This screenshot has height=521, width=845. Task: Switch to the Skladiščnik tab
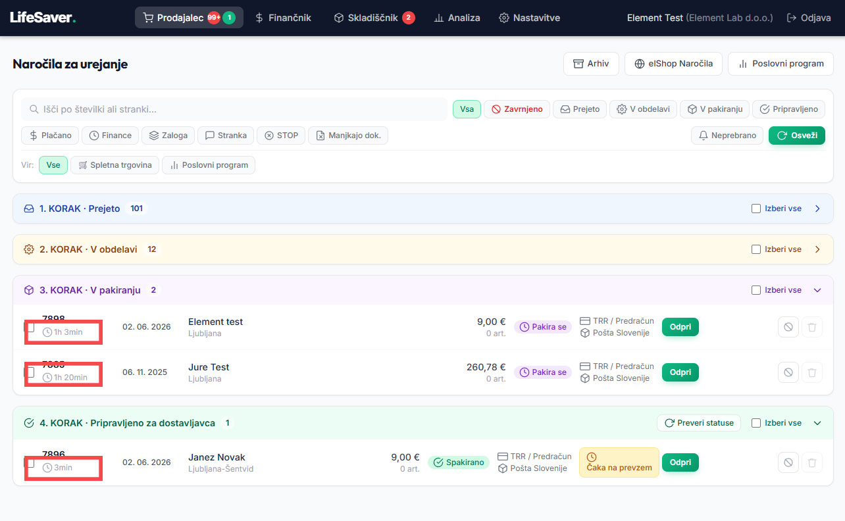[x=374, y=18]
